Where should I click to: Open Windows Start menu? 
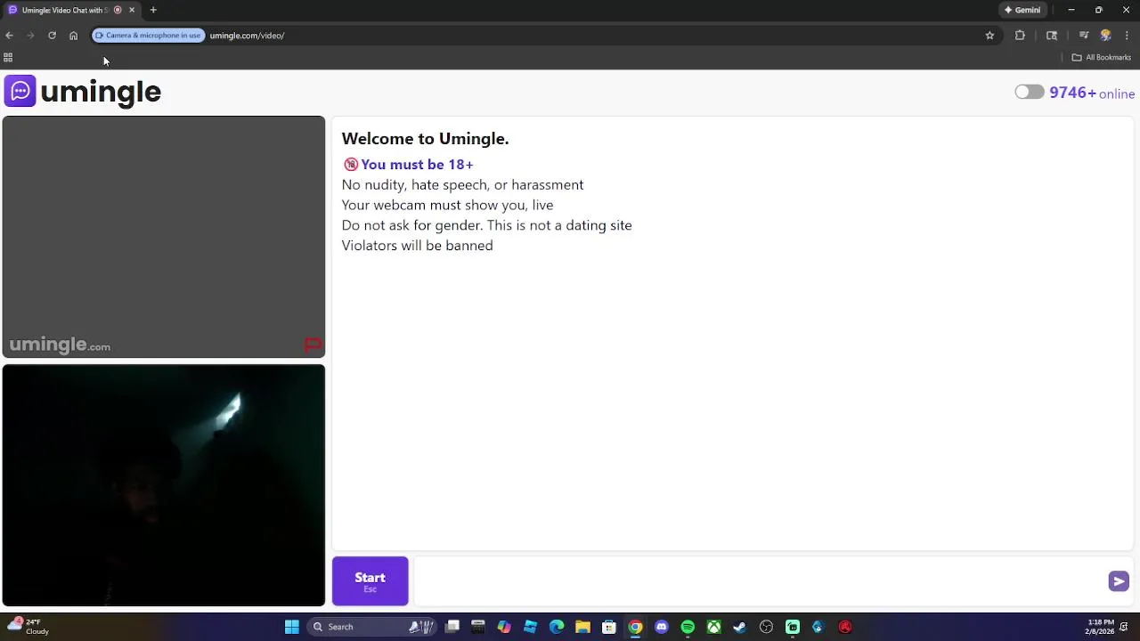click(x=291, y=627)
